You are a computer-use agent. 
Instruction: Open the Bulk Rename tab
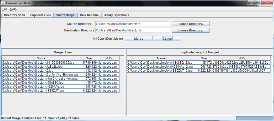[x=89, y=15]
